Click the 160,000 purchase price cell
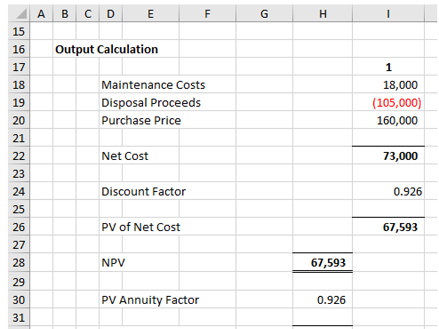Viewport: 439px width, 329px height. [x=397, y=121]
